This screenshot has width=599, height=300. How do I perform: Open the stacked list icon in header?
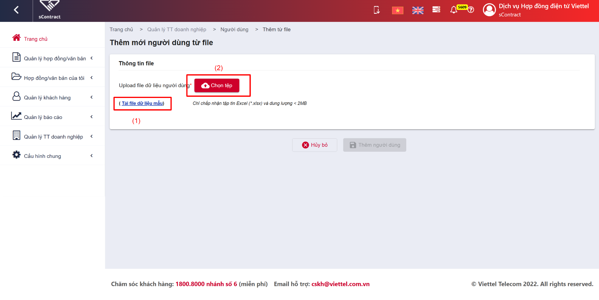(x=436, y=10)
